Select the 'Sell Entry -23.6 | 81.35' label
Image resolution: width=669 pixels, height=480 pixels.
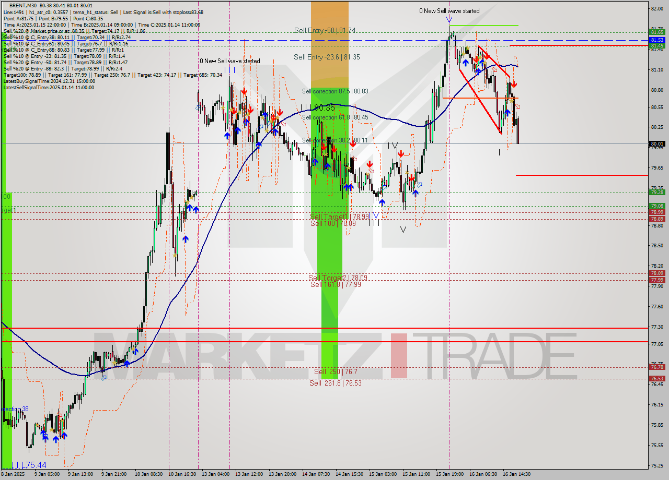point(327,57)
